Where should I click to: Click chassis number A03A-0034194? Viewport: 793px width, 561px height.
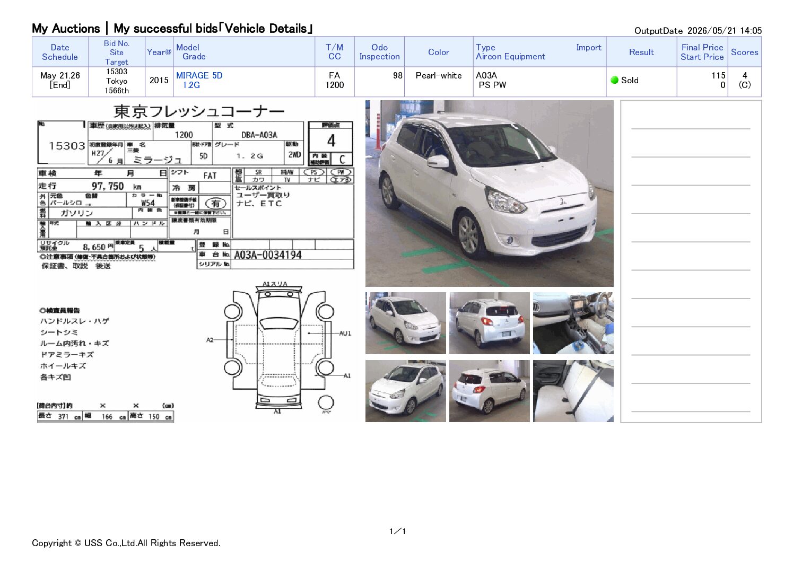coord(268,255)
